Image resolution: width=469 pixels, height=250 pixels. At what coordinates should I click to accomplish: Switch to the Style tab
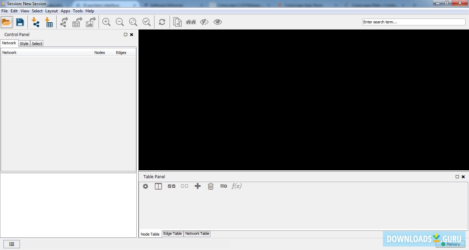tap(24, 44)
